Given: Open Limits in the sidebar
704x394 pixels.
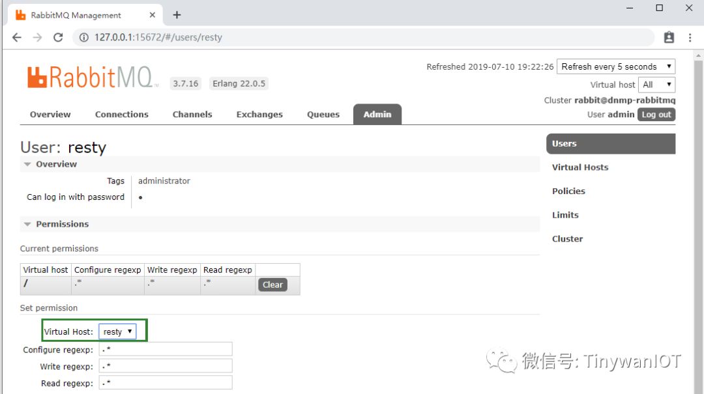Looking at the screenshot, I should tap(565, 215).
